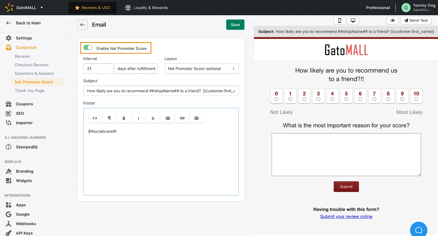Click the GatoMALL logo icon in header
This screenshot has width=438, height=236.
[9, 7]
